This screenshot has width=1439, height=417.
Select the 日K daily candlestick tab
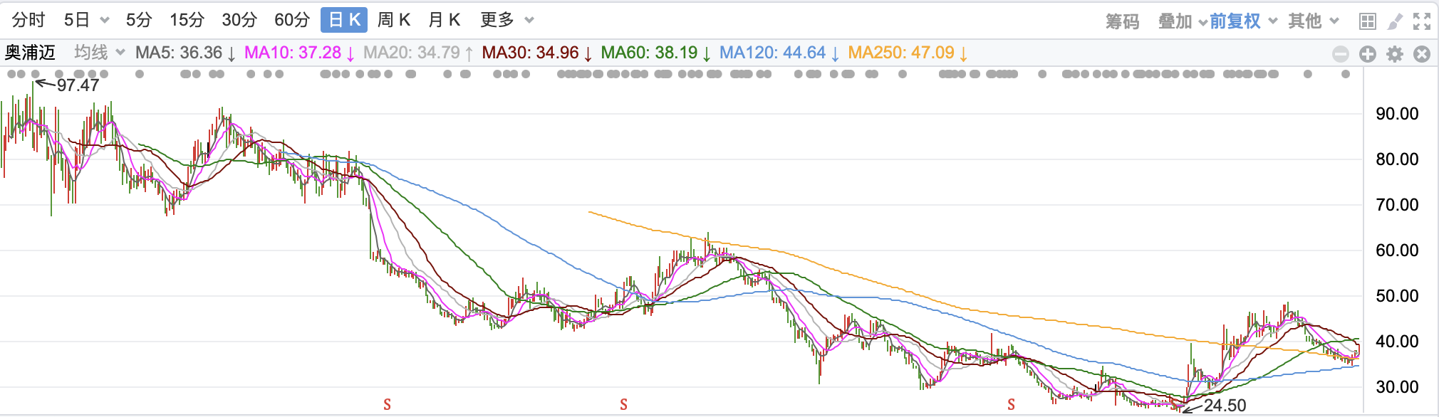(x=344, y=20)
